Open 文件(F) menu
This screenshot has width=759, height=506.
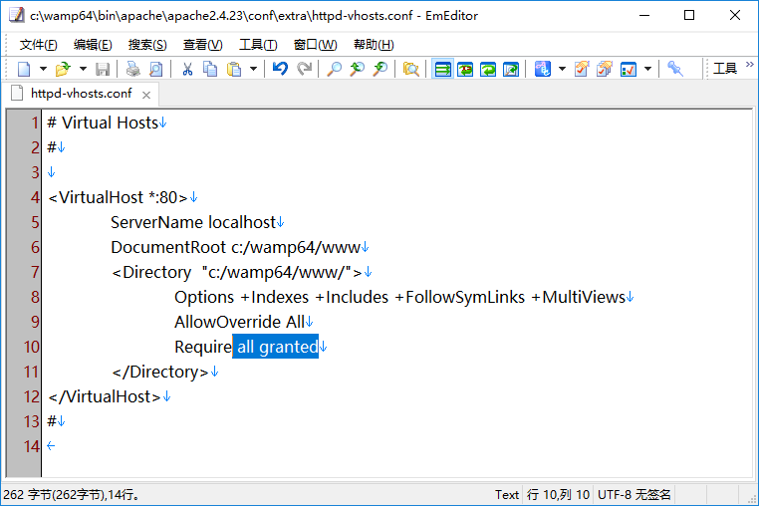tap(38, 45)
